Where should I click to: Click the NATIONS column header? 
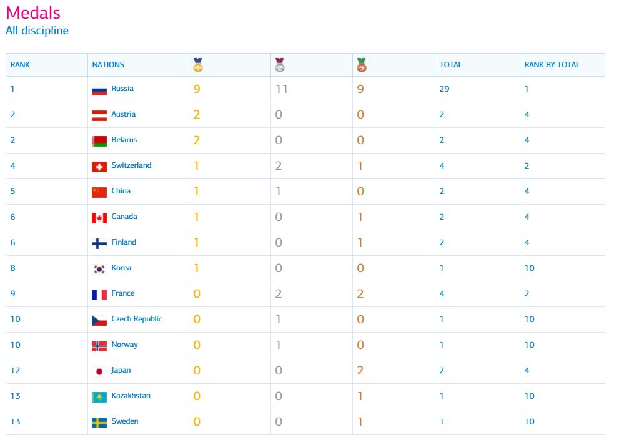pyautogui.click(x=108, y=65)
